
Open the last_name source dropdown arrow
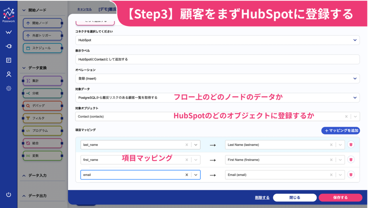[196, 145]
